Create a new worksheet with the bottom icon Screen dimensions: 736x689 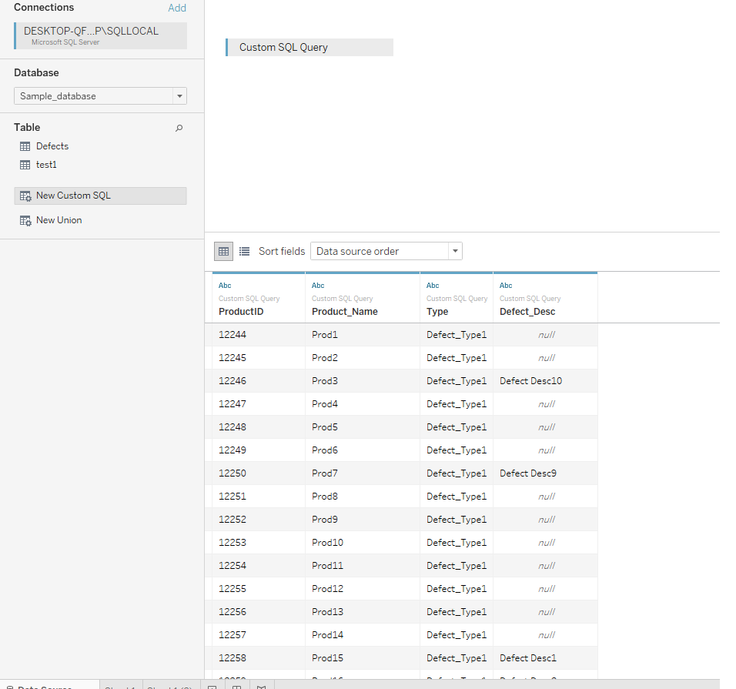tap(212, 686)
